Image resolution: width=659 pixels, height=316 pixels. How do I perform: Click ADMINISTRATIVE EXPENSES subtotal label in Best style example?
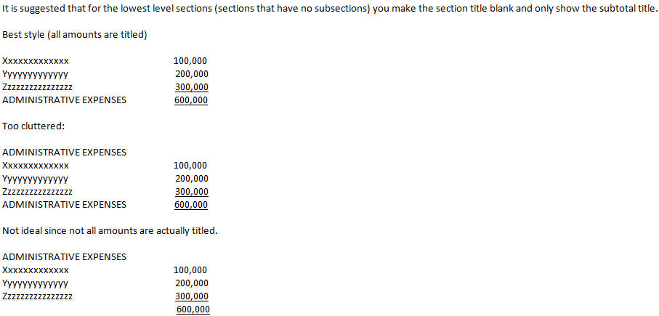65,100
